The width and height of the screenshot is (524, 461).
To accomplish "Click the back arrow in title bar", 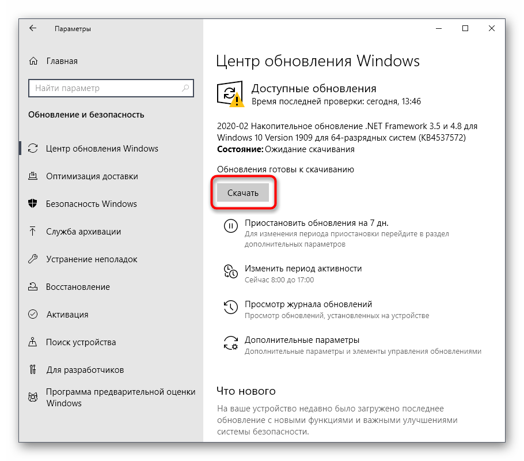I will [33, 28].
